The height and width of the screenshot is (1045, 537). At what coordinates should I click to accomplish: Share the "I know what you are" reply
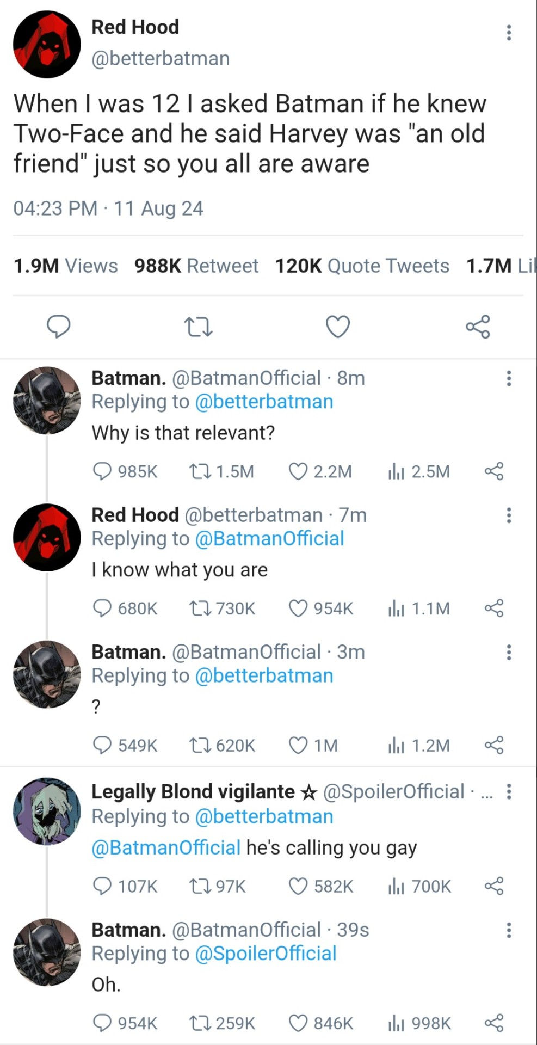pyautogui.click(x=494, y=608)
